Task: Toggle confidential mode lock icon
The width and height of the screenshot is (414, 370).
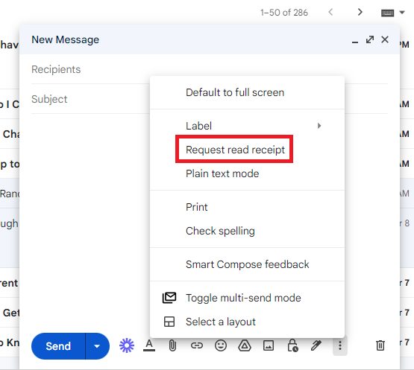Action: (x=292, y=345)
